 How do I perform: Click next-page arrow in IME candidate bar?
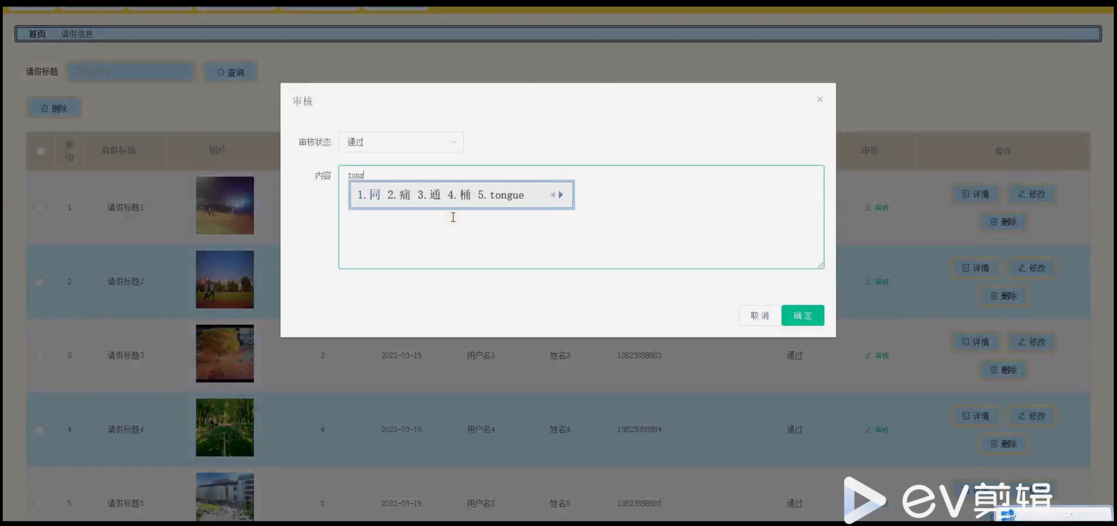point(561,195)
